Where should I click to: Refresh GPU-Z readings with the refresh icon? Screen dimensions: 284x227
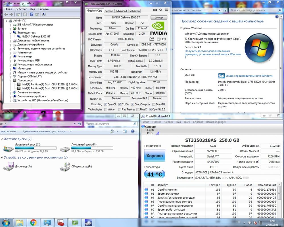tap(161, 10)
